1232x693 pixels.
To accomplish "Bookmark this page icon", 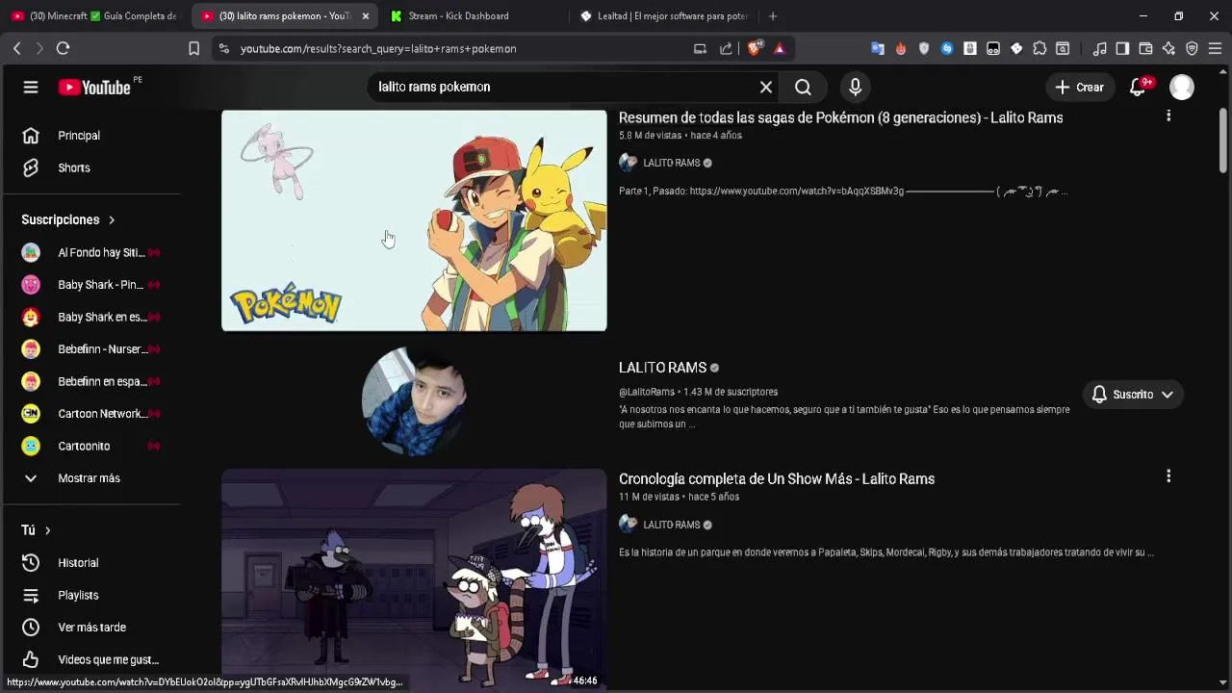I will click(193, 48).
